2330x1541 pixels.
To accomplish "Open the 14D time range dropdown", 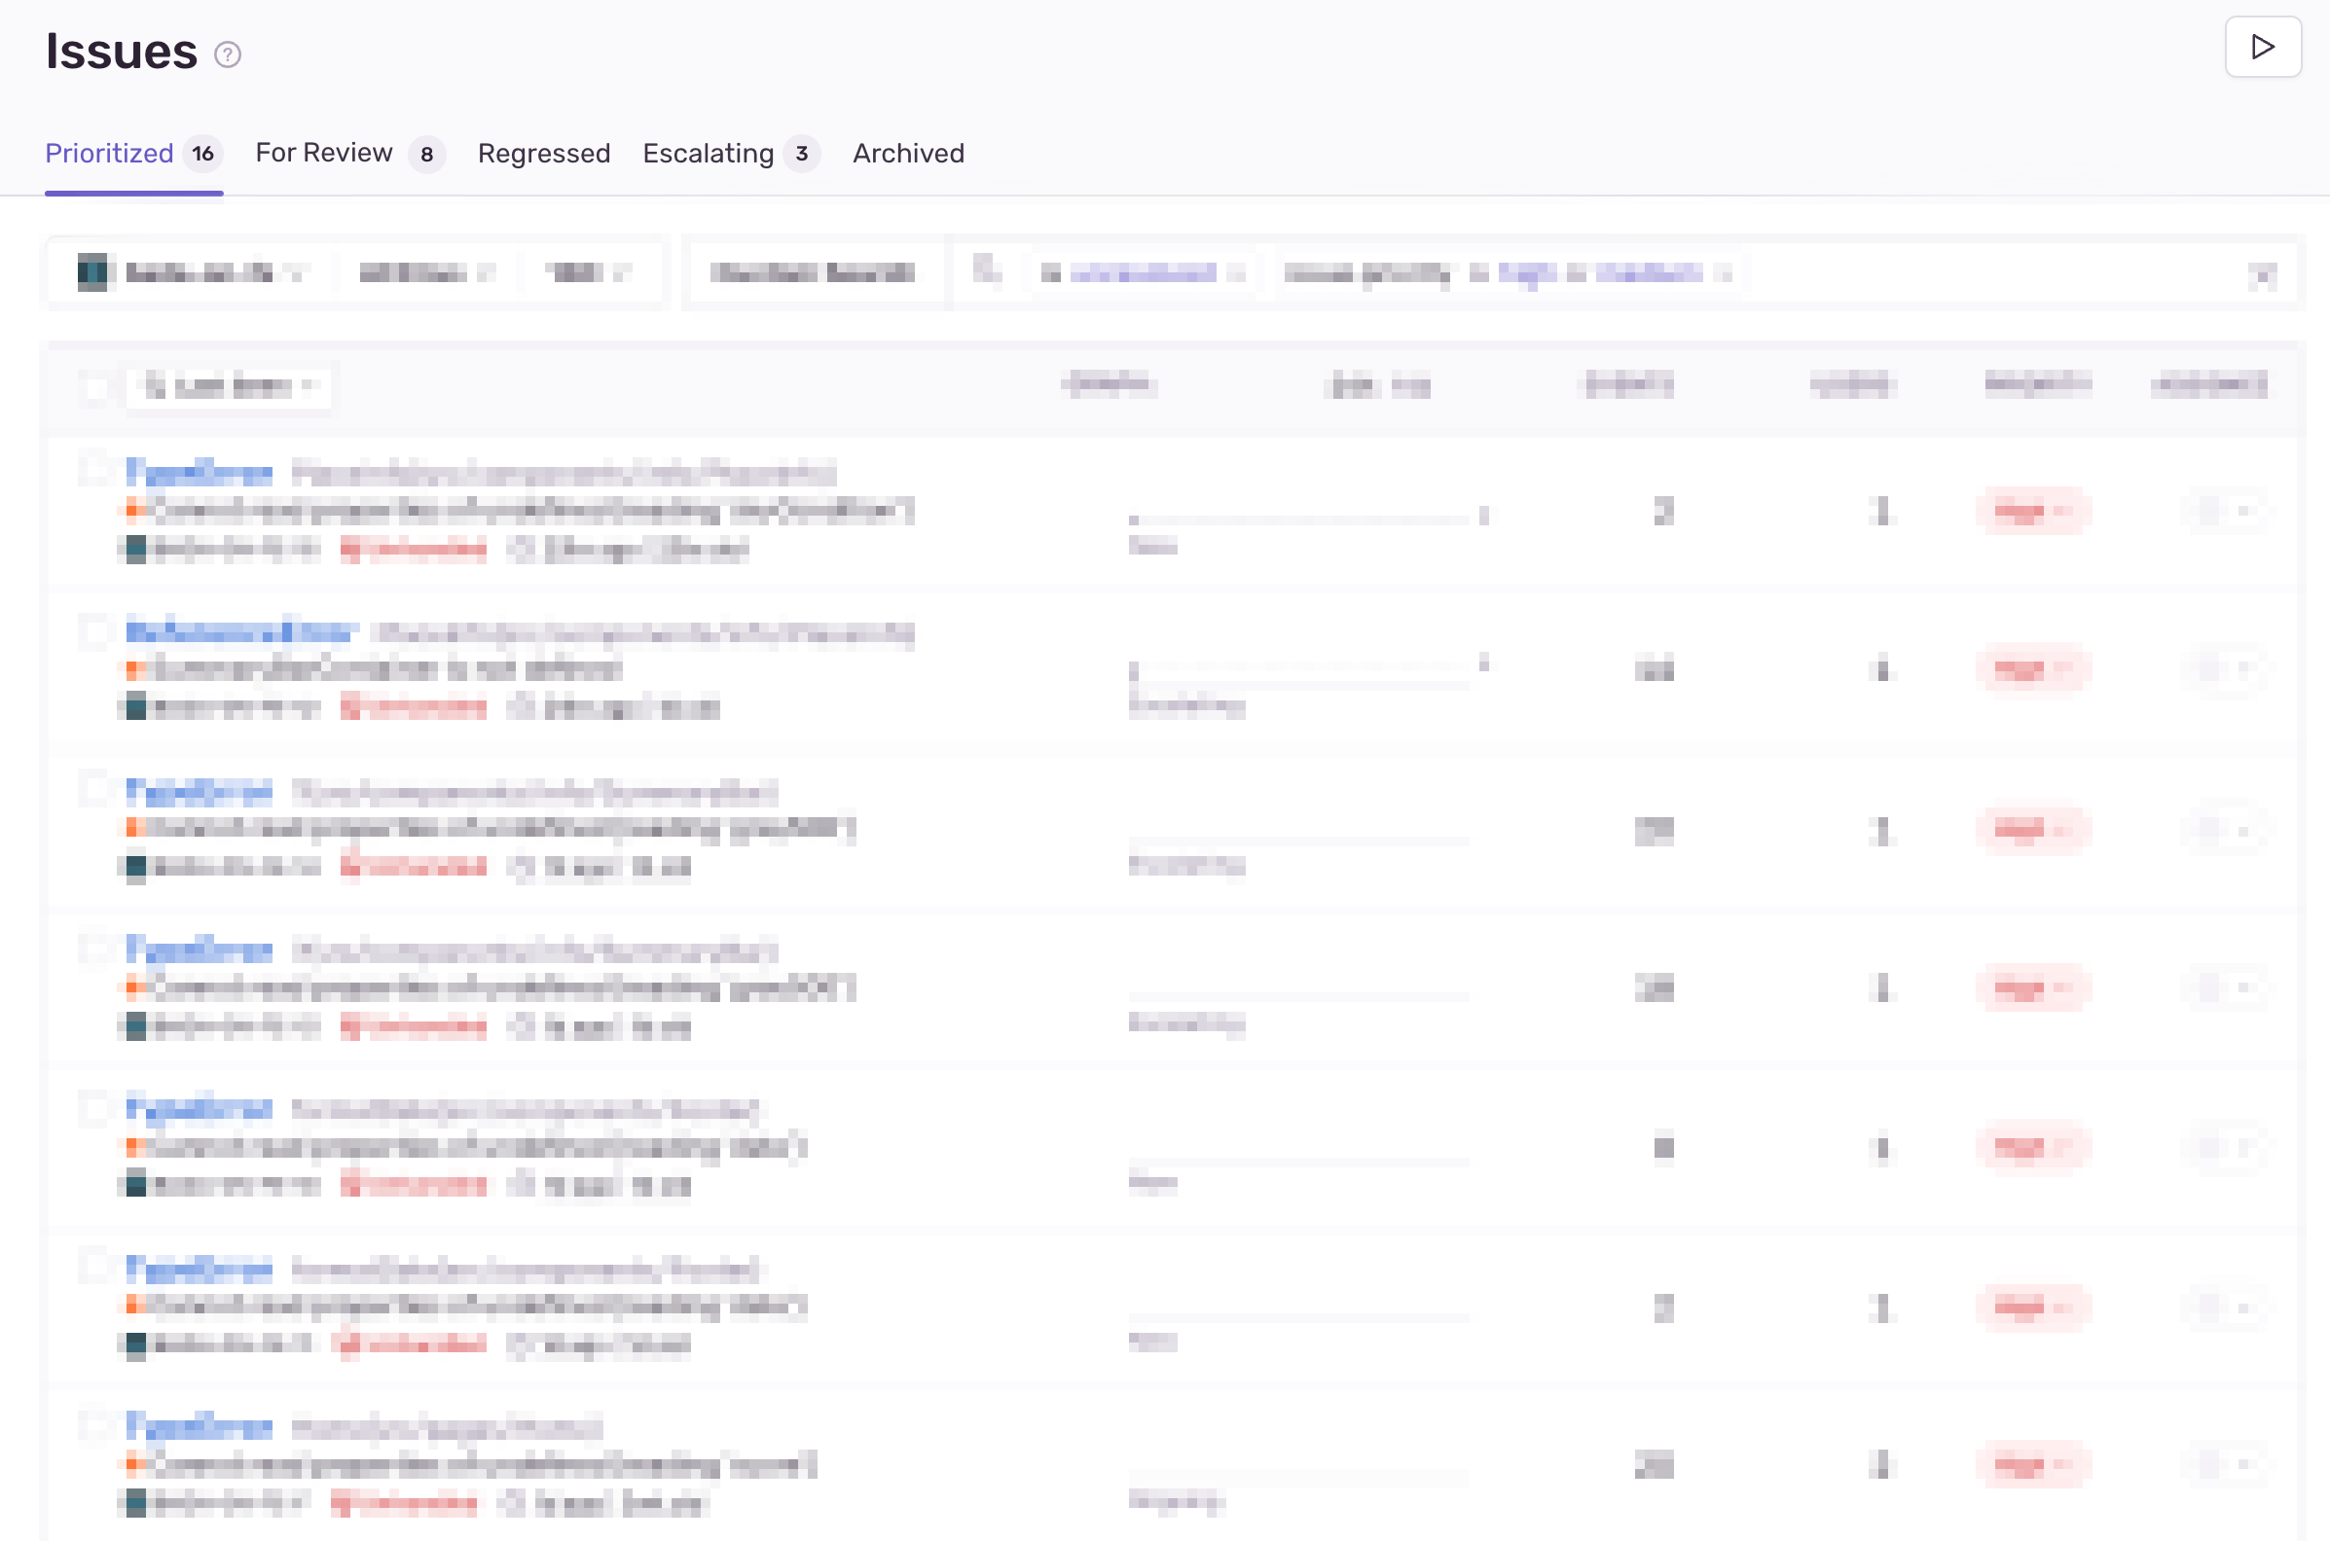I will 588,272.
